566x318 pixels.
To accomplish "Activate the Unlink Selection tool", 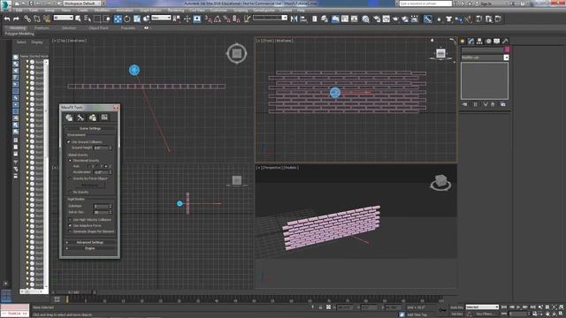I will click(x=37, y=19).
